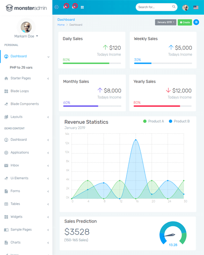
Task: Click the Tables icon in sidebar
Action: pyautogui.click(x=6, y=204)
